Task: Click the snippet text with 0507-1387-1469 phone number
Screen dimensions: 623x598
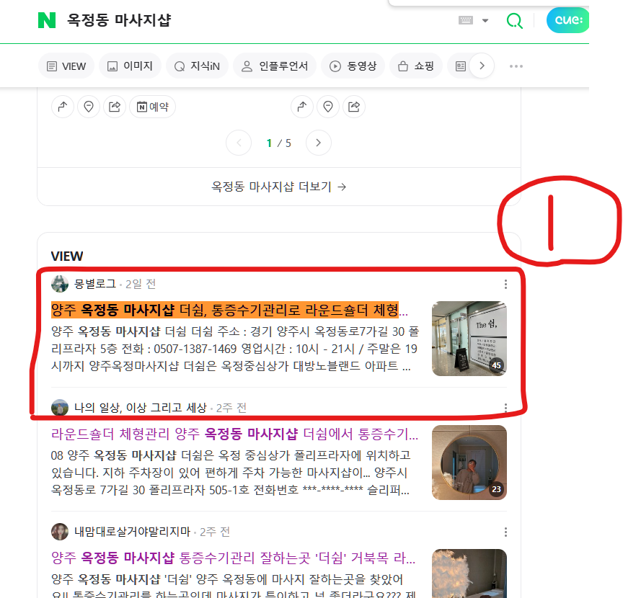Action: pos(234,349)
